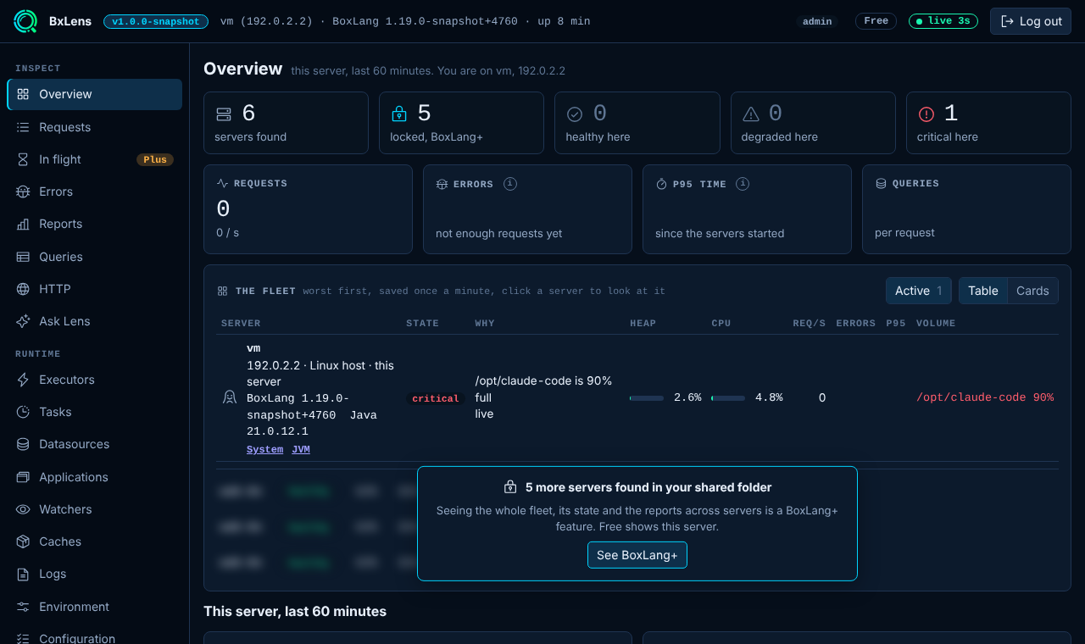The height and width of the screenshot is (644, 1085).
Task: Click the Caches cube icon
Action: click(23, 541)
